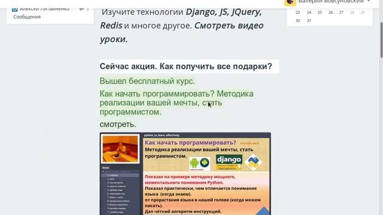Click the 'Вышел бесплатный курс.' link

point(147,81)
